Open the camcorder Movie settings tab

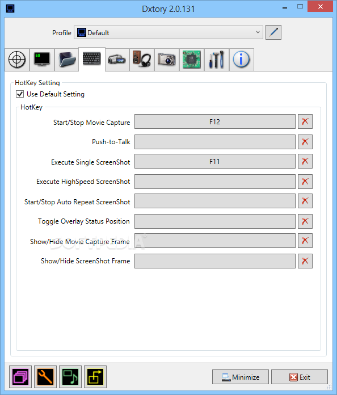tap(117, 60)
